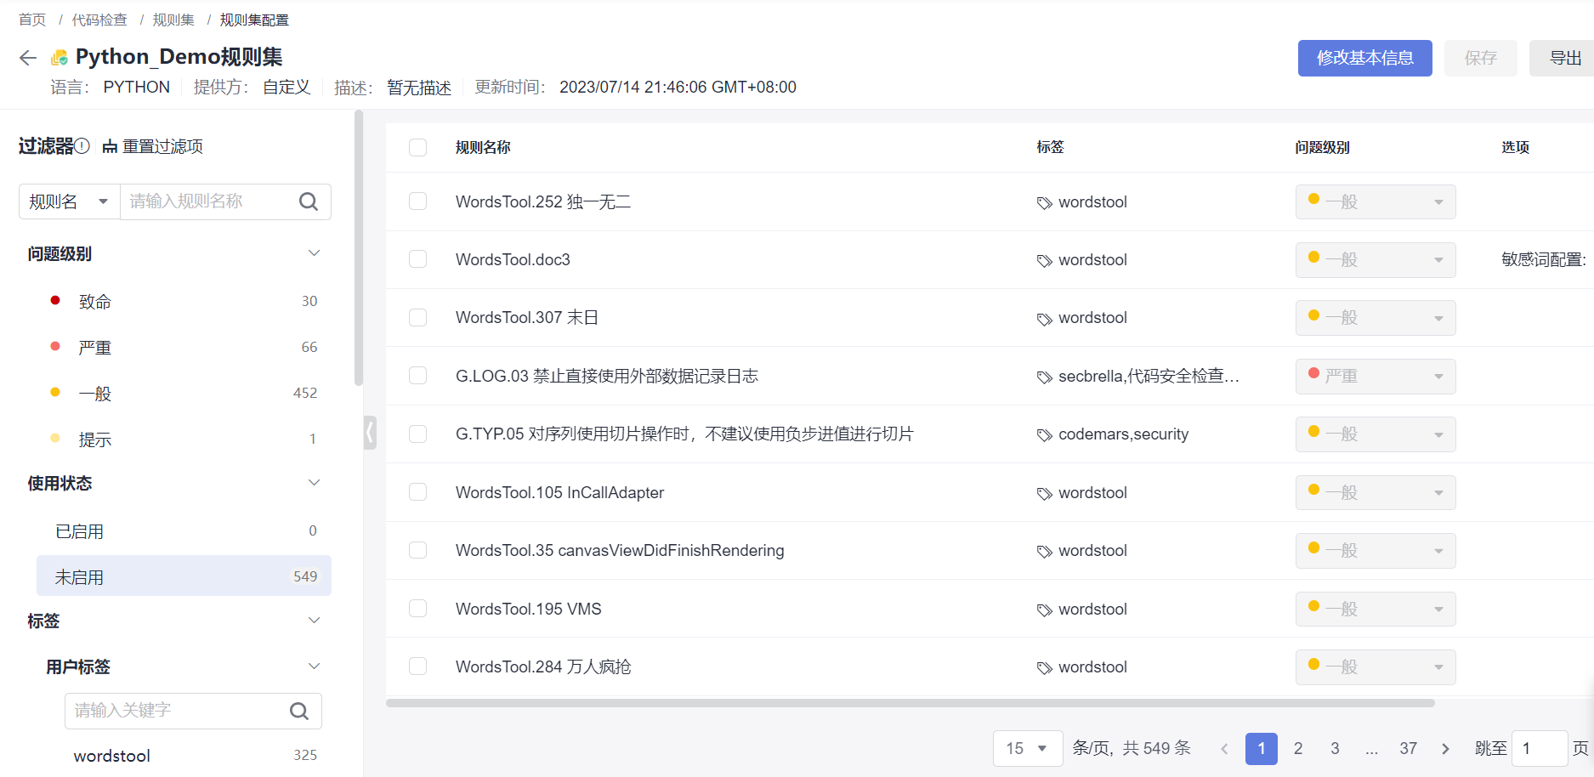Click the tag icon in WordsTool.195 VMS row
Viewport: 1594px width, 777px height.
coord(1045,610)
